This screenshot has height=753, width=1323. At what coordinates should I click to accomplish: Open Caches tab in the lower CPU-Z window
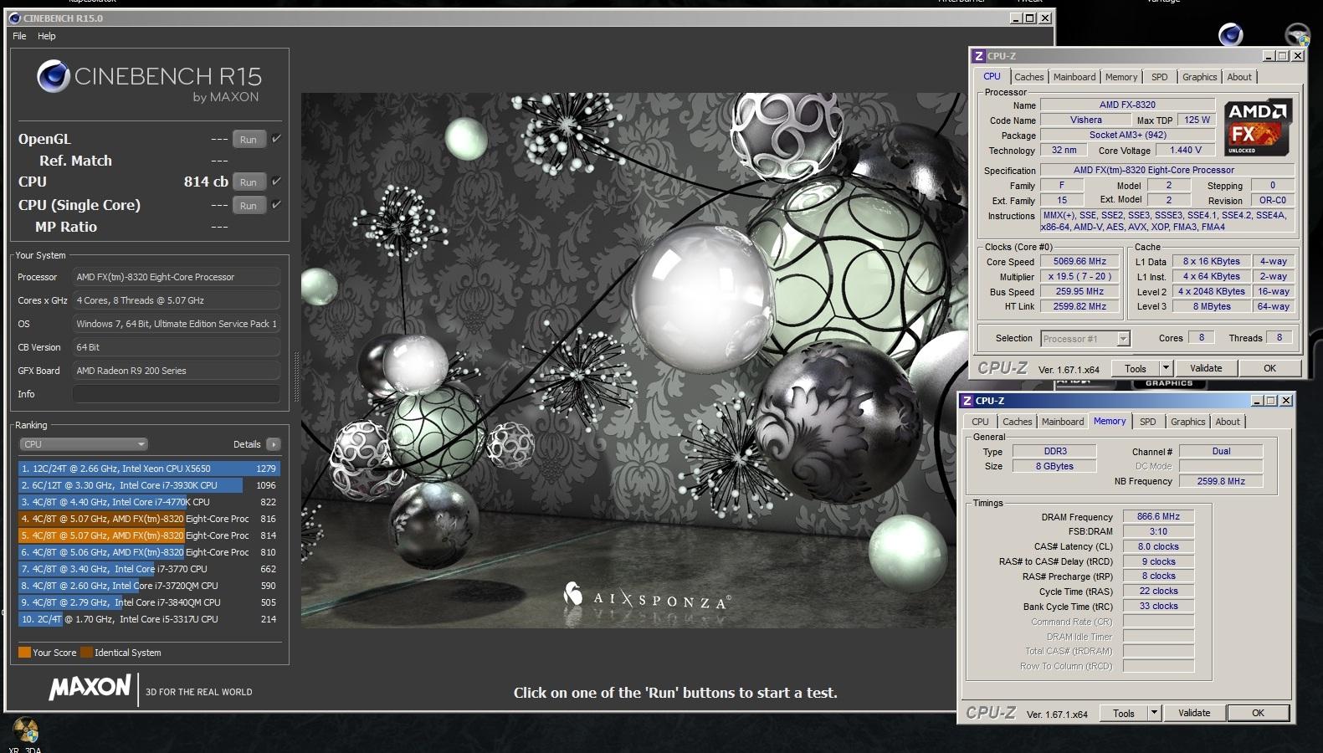1017,422
